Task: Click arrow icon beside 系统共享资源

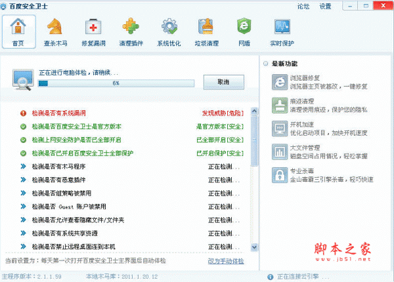Action: (x=24, y=233)
